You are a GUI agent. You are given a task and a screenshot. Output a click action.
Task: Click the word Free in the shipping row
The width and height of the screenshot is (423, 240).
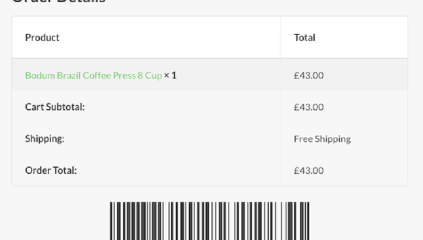(303, 139)
